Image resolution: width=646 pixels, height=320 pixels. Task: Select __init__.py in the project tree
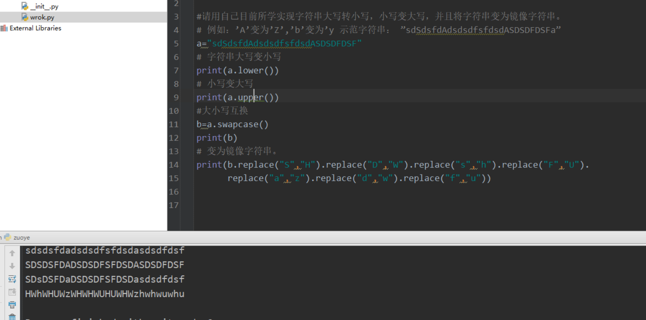click(x=44, y=7)
